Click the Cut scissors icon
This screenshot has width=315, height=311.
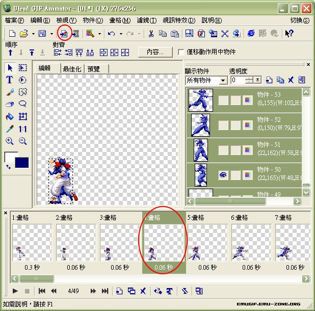[x=151, y=34]
